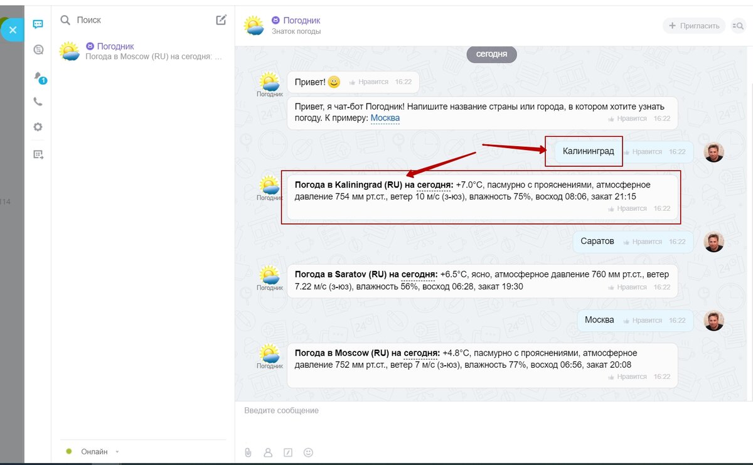Open bot commands with the slash icon
Screen dimensions: 753x465
(x=288, y=452)
